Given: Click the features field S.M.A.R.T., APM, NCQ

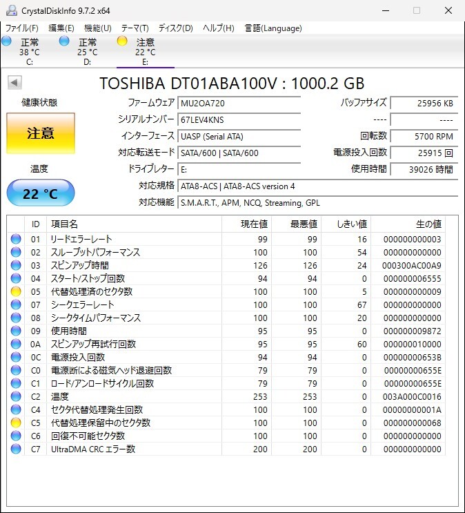Looking at the screenshot, I should (317, 203).
